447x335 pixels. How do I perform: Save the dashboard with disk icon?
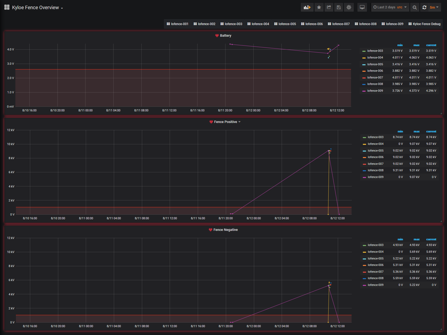click(x=339, y=7)
